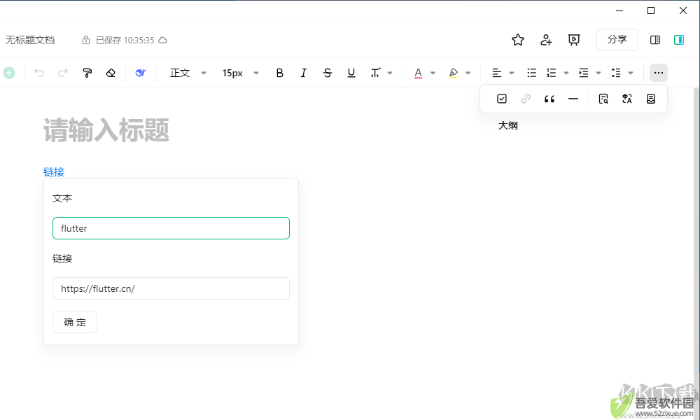Insert a block quote
The height and width of the screenshot is (420, 700).
[549, 99]
